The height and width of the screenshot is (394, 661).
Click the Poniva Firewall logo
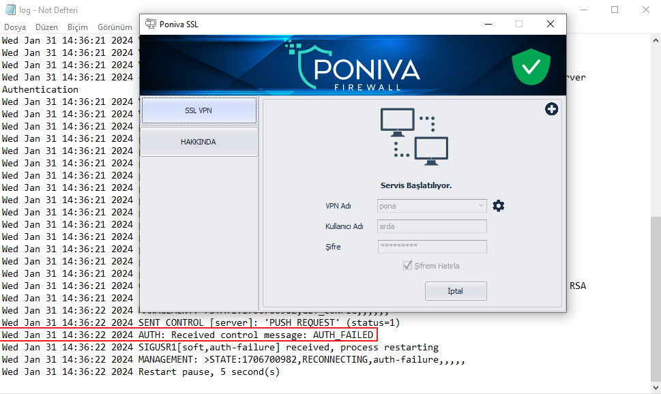(353, 65)
